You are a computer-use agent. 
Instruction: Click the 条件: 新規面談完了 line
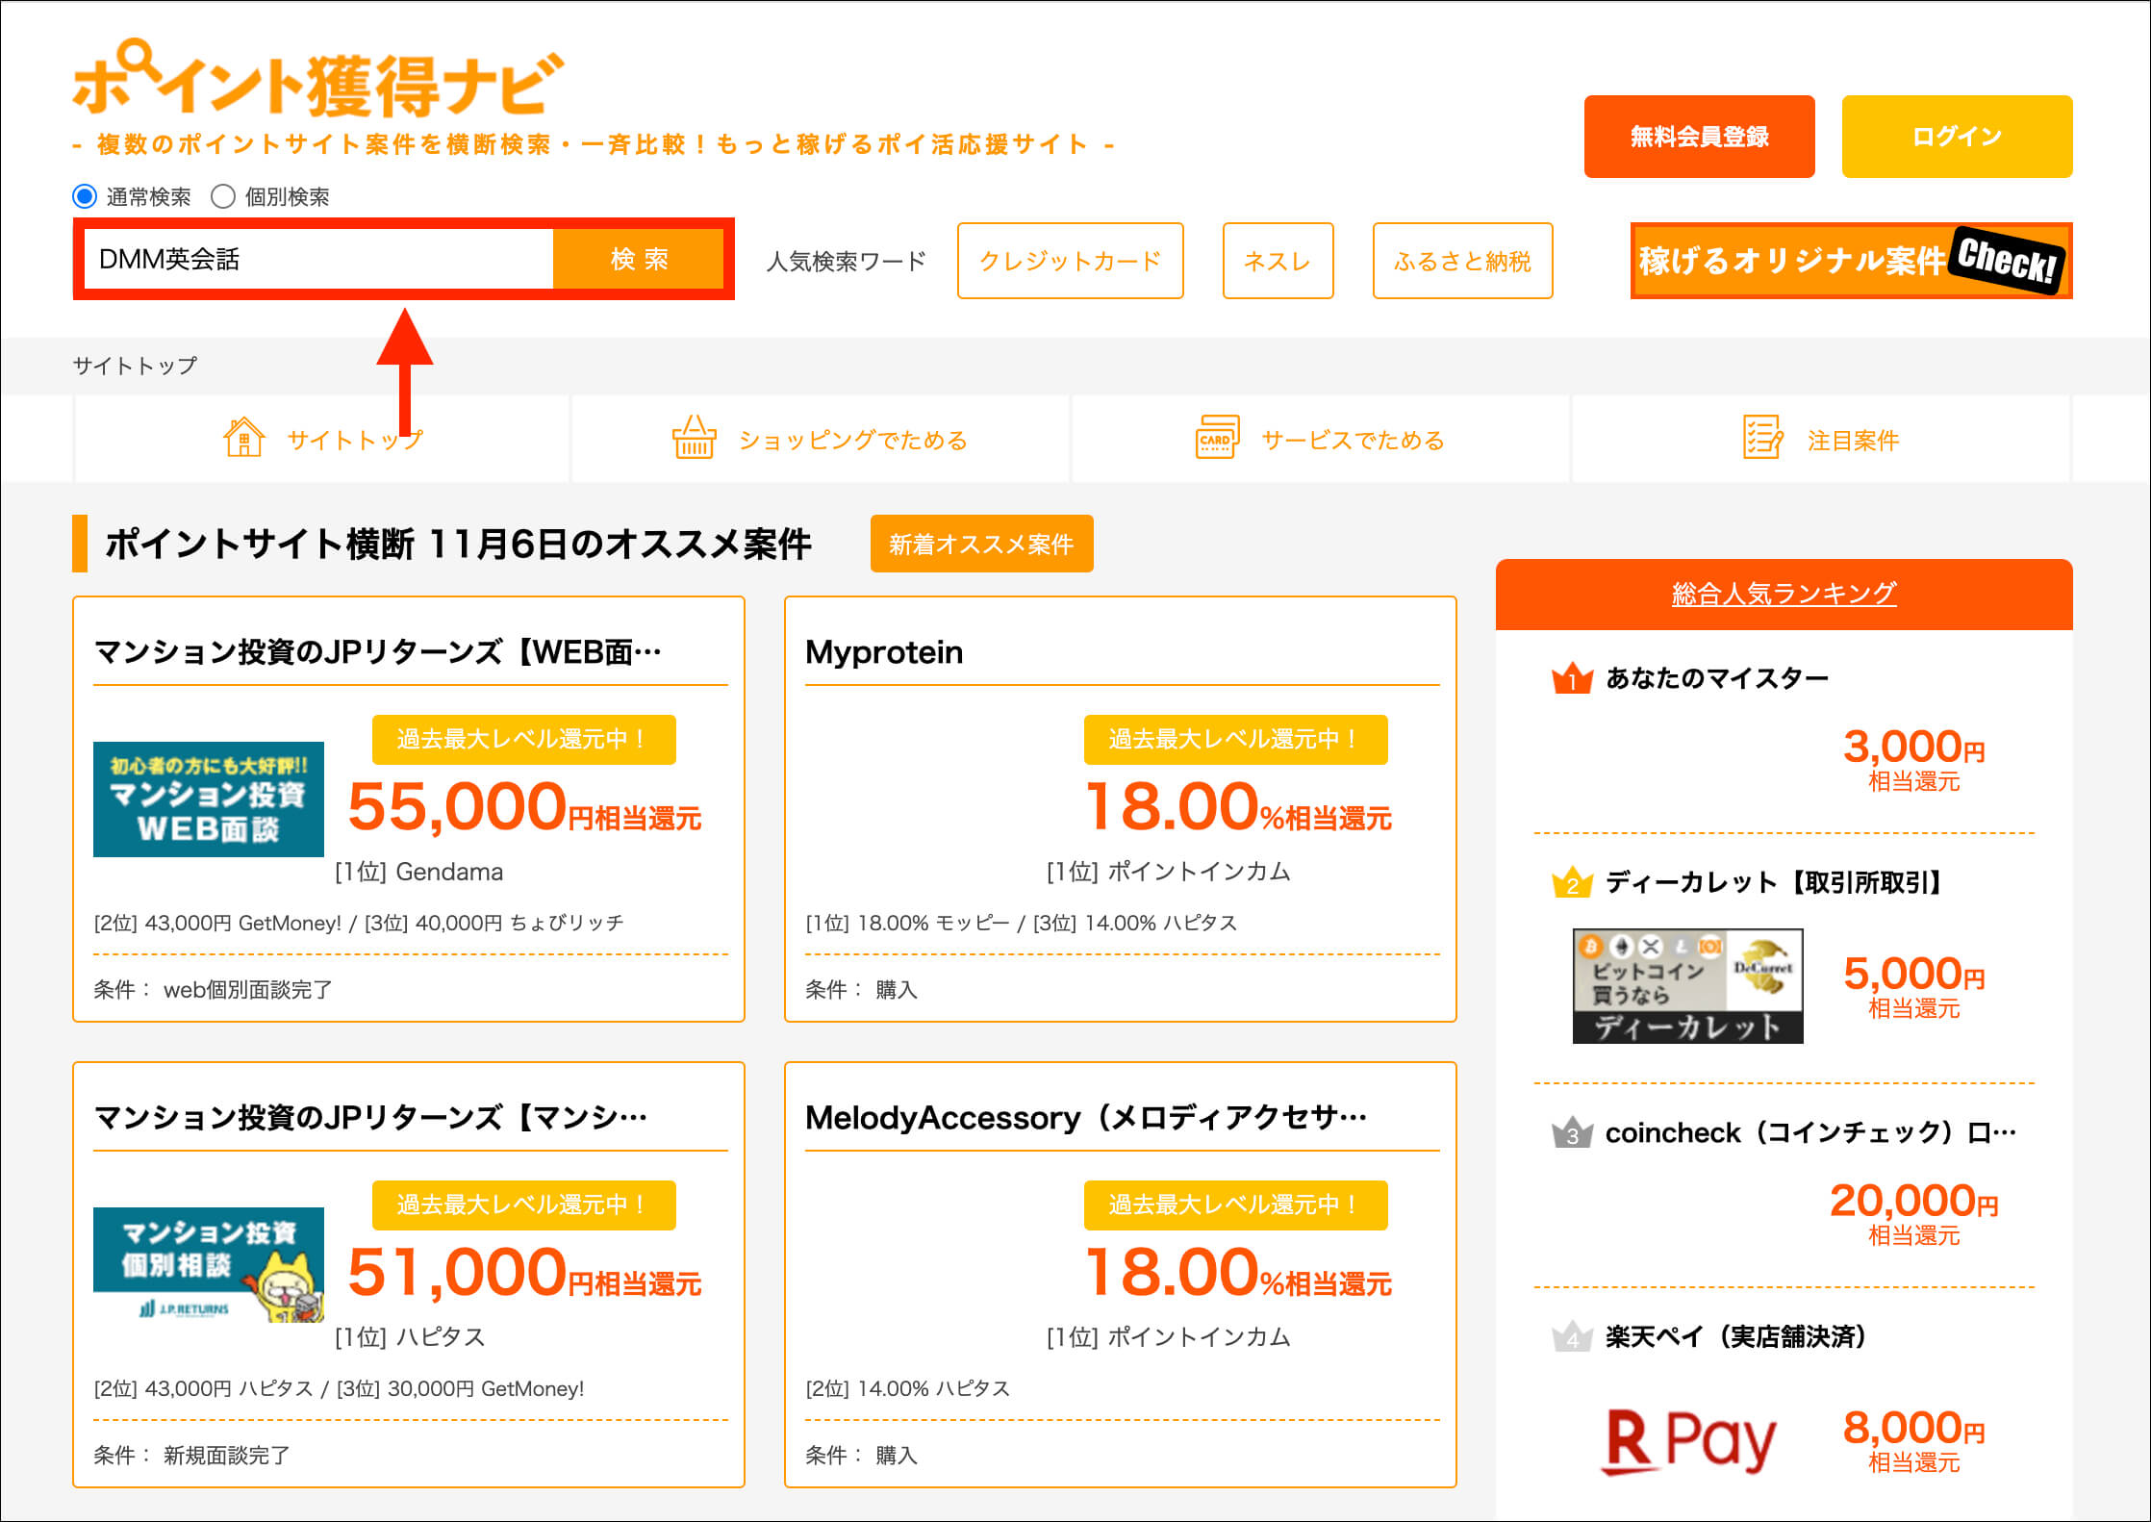pos(191,1455)
